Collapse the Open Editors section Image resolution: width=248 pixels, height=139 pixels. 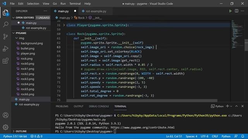(x=14, y=18)
